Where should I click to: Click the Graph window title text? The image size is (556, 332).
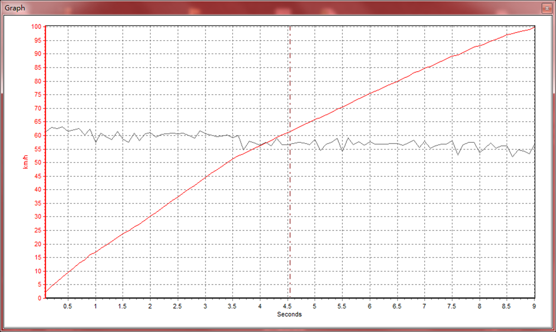14,8
